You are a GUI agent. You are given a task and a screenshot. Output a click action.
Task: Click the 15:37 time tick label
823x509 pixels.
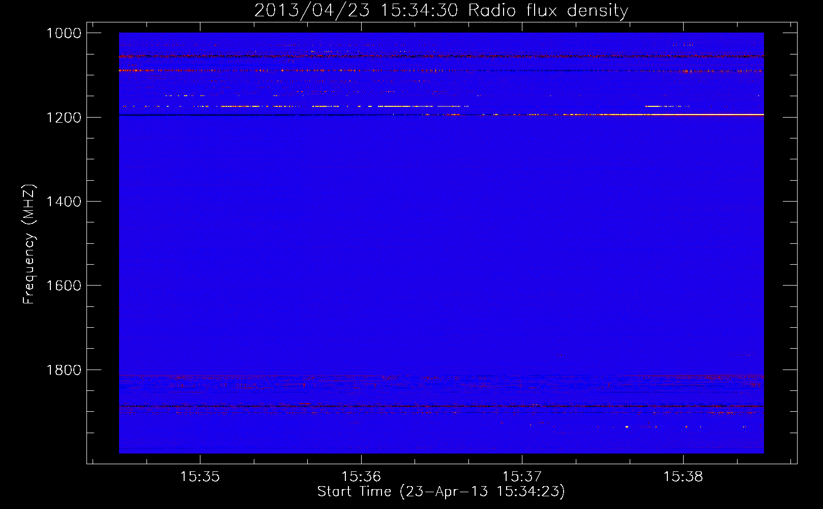522,476
